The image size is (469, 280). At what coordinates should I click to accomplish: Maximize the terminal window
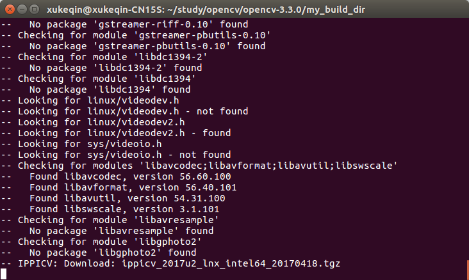coord(35,10)
